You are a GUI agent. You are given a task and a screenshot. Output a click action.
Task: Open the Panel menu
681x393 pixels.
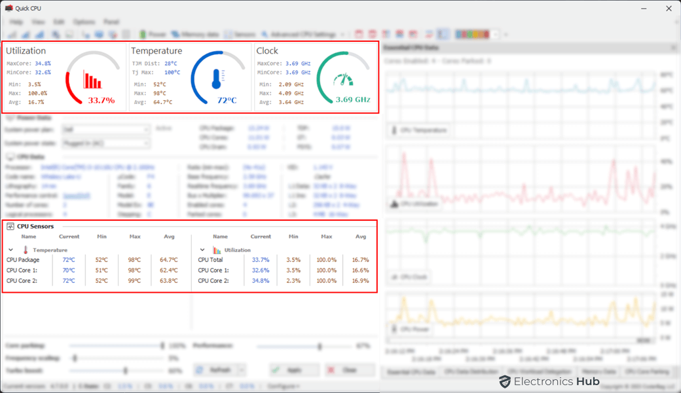(111, 22)
